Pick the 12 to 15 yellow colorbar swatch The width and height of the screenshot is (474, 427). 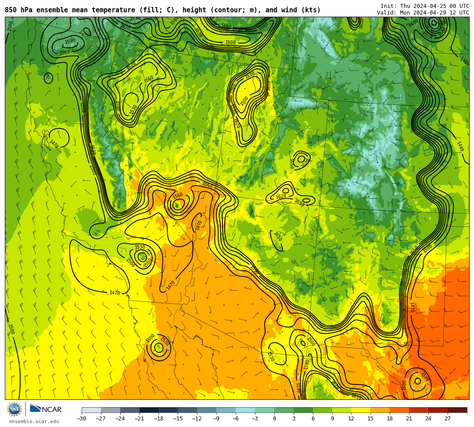coord(361,410)
